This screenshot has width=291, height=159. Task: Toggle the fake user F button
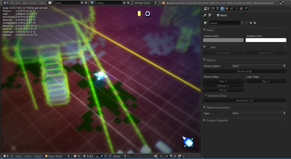click(246, 23)
